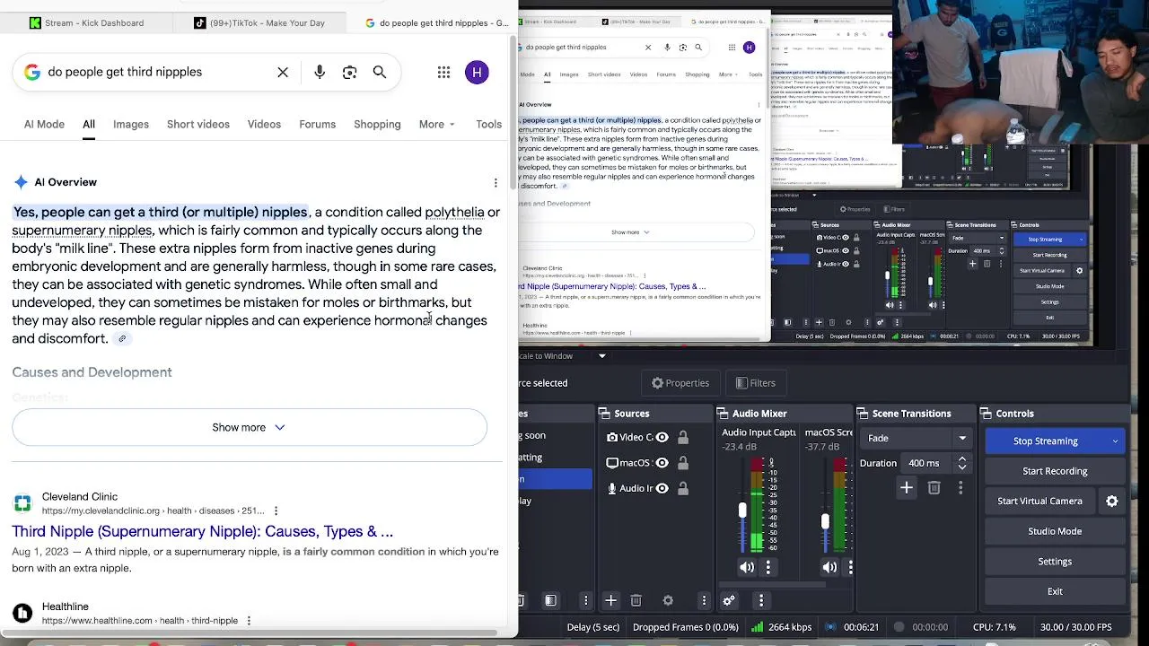Click Stop Streaming button
The image size is (1149, 646).
pos(1046,441)
